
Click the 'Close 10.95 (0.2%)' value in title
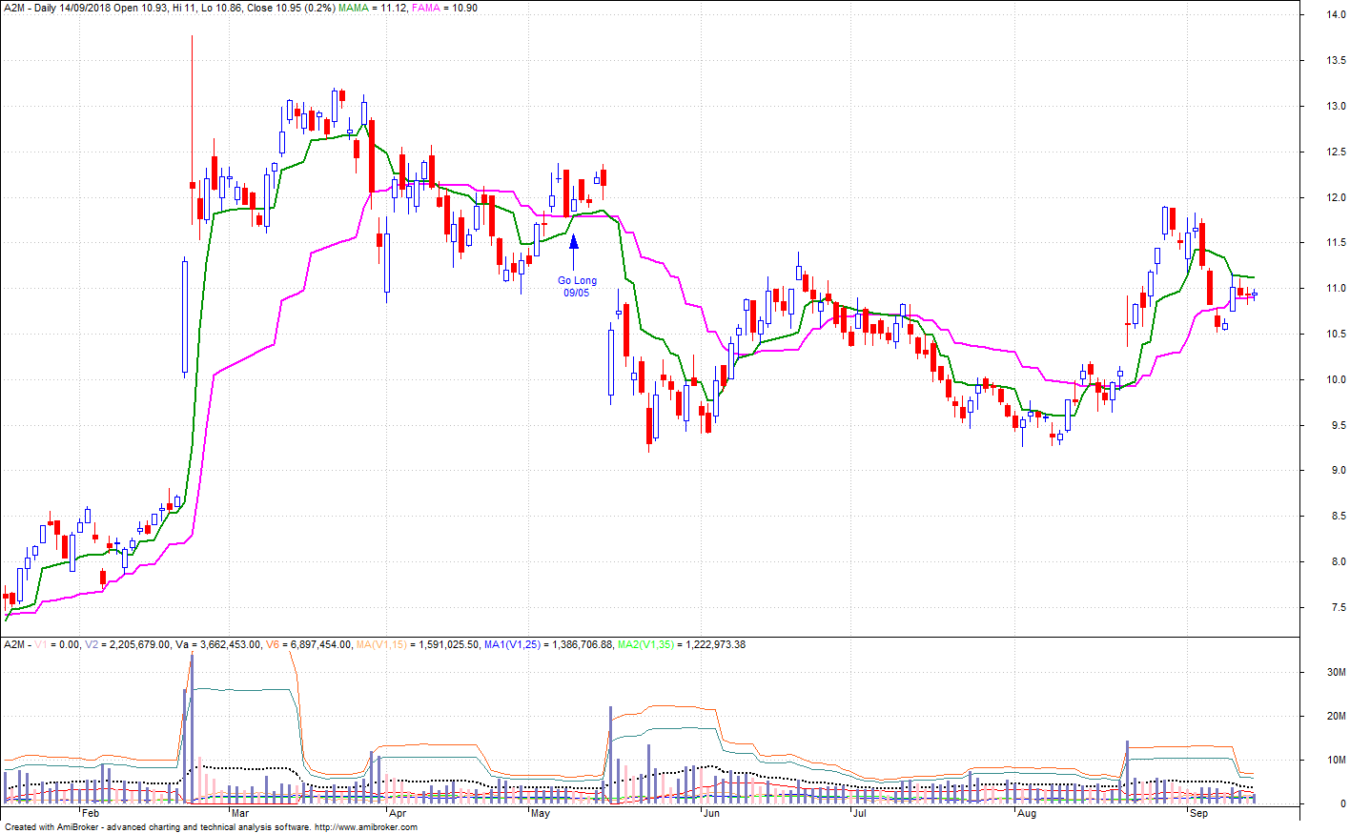(290, 8)
